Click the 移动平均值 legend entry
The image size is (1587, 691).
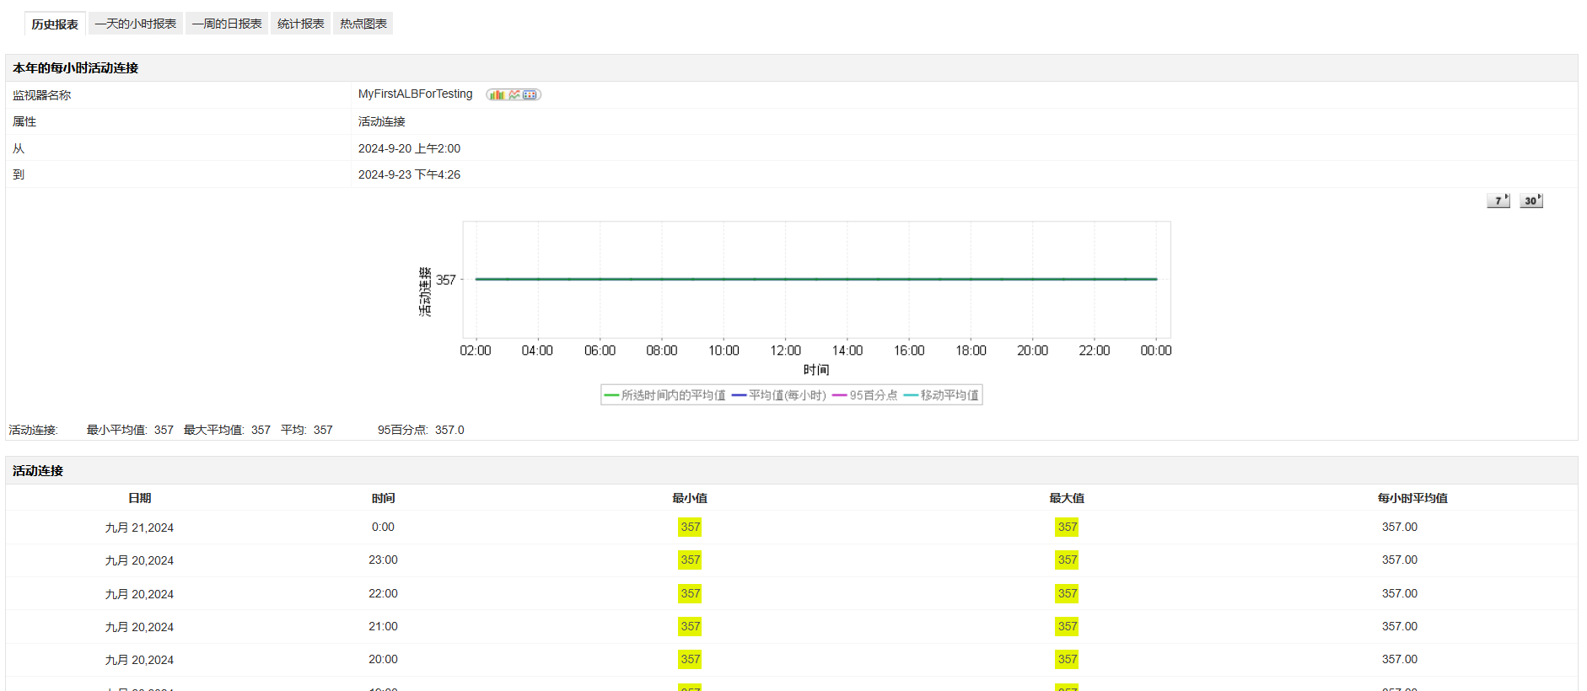pos(941,395)
